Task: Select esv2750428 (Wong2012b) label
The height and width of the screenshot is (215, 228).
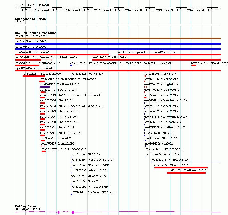Action: [x=161, y=84]
